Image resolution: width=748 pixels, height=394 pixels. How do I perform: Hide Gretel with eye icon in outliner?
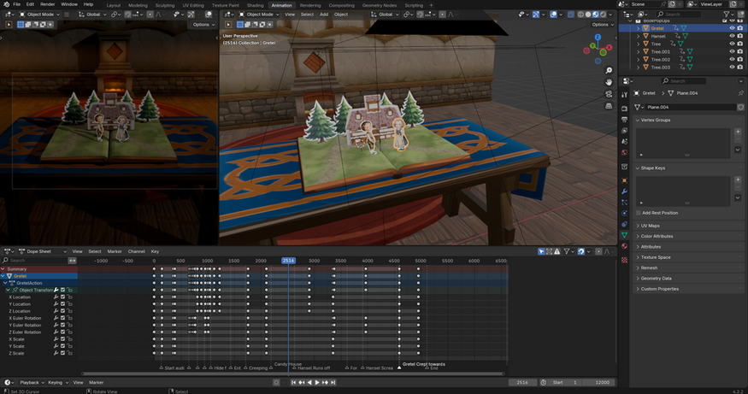coord(732,28)
